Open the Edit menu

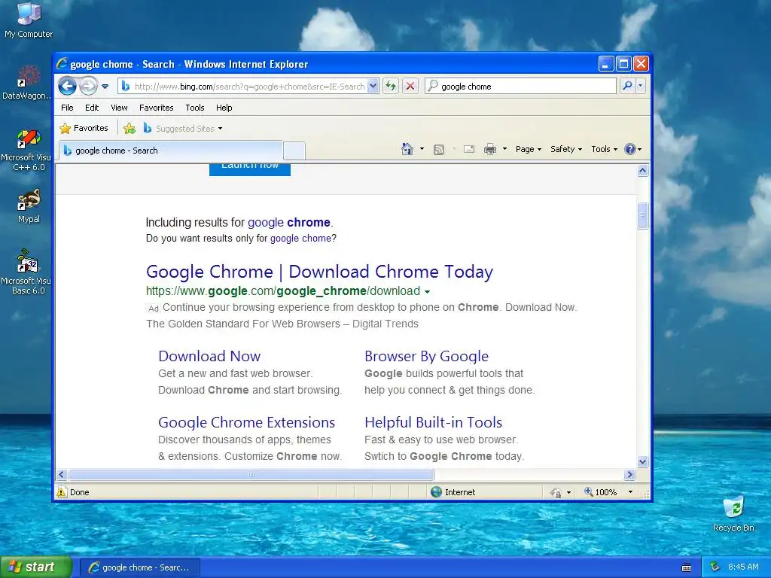click(92, 108)
